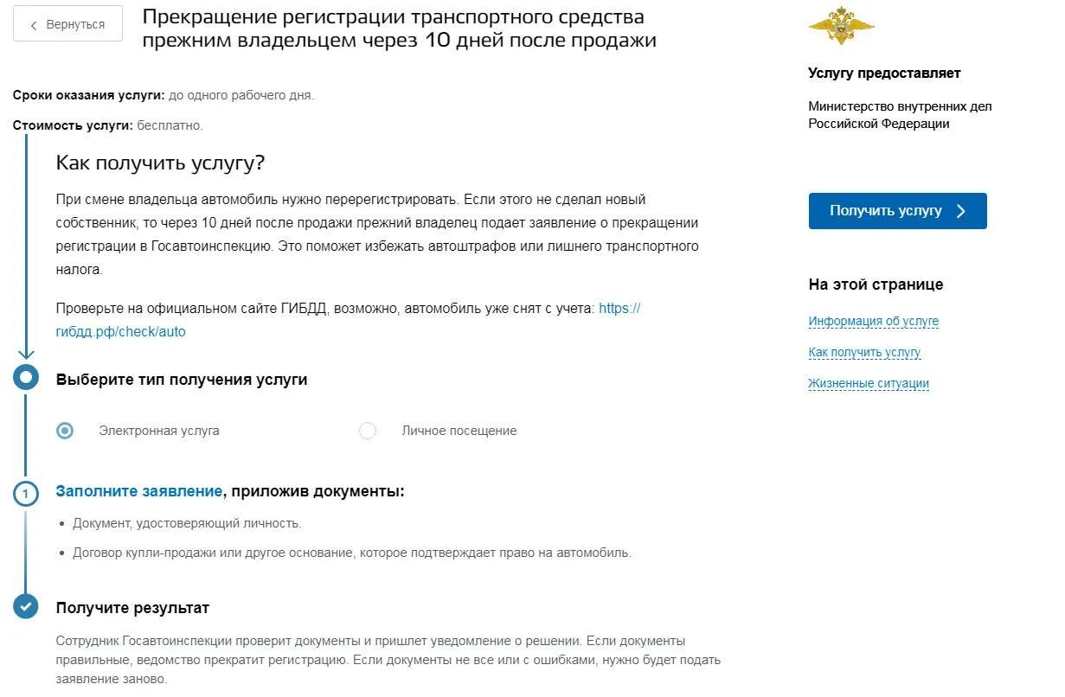The image size is (1065, 697).
Task: Click the chevron arrow on Получить услугу
Action: 961,211
